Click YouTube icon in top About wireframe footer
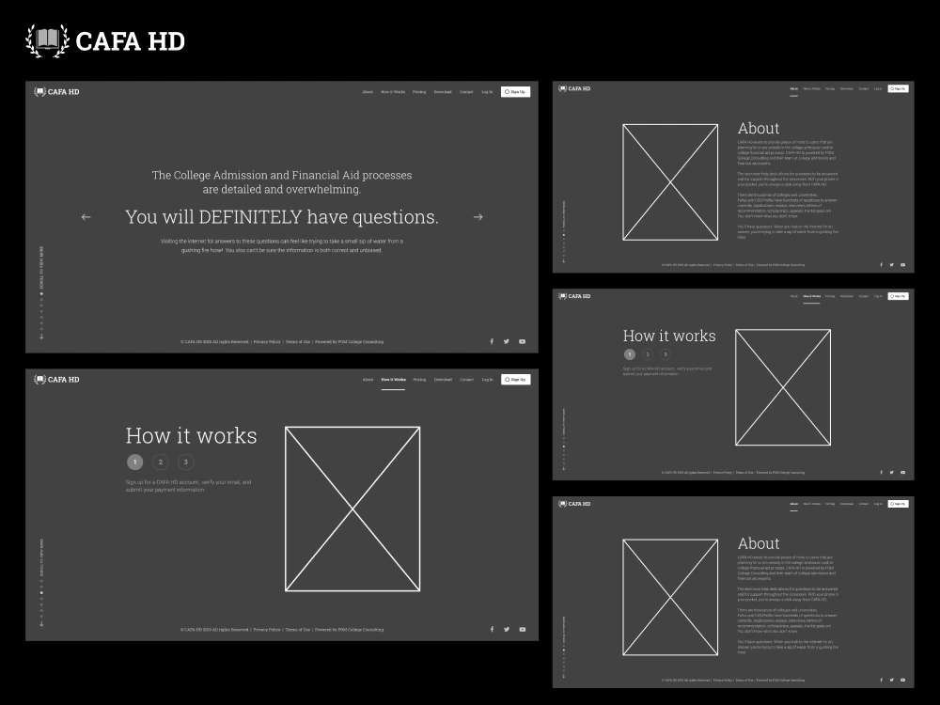 click(902, 265)
